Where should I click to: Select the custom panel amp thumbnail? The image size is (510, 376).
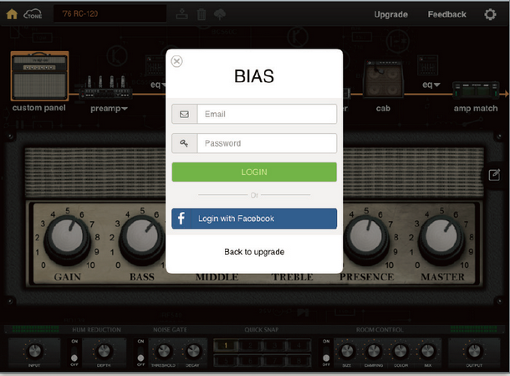coord(39,76)
